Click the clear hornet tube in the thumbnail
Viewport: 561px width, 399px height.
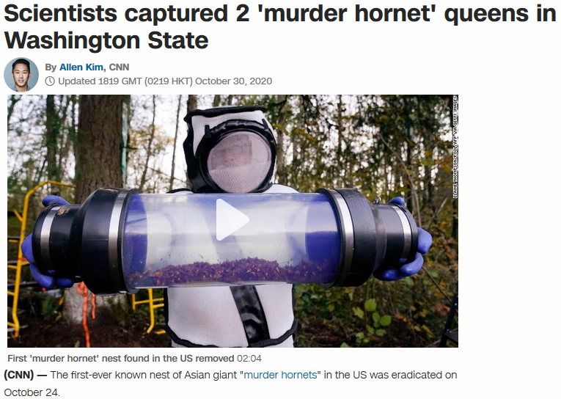click(231, 240)
